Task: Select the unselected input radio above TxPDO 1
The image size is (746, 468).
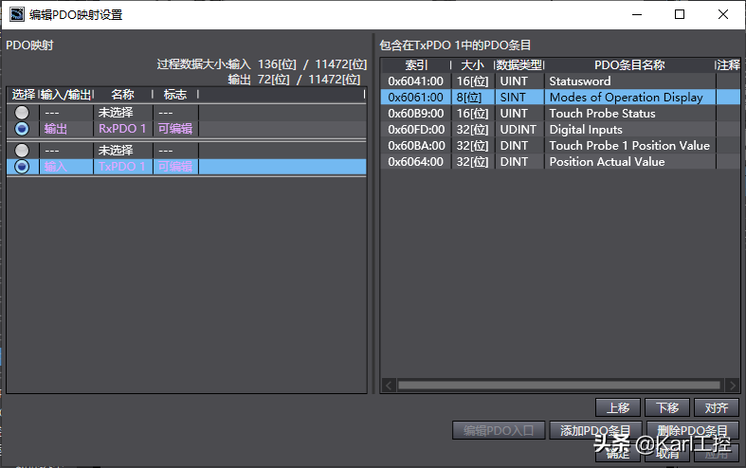Action: point(22,151)
